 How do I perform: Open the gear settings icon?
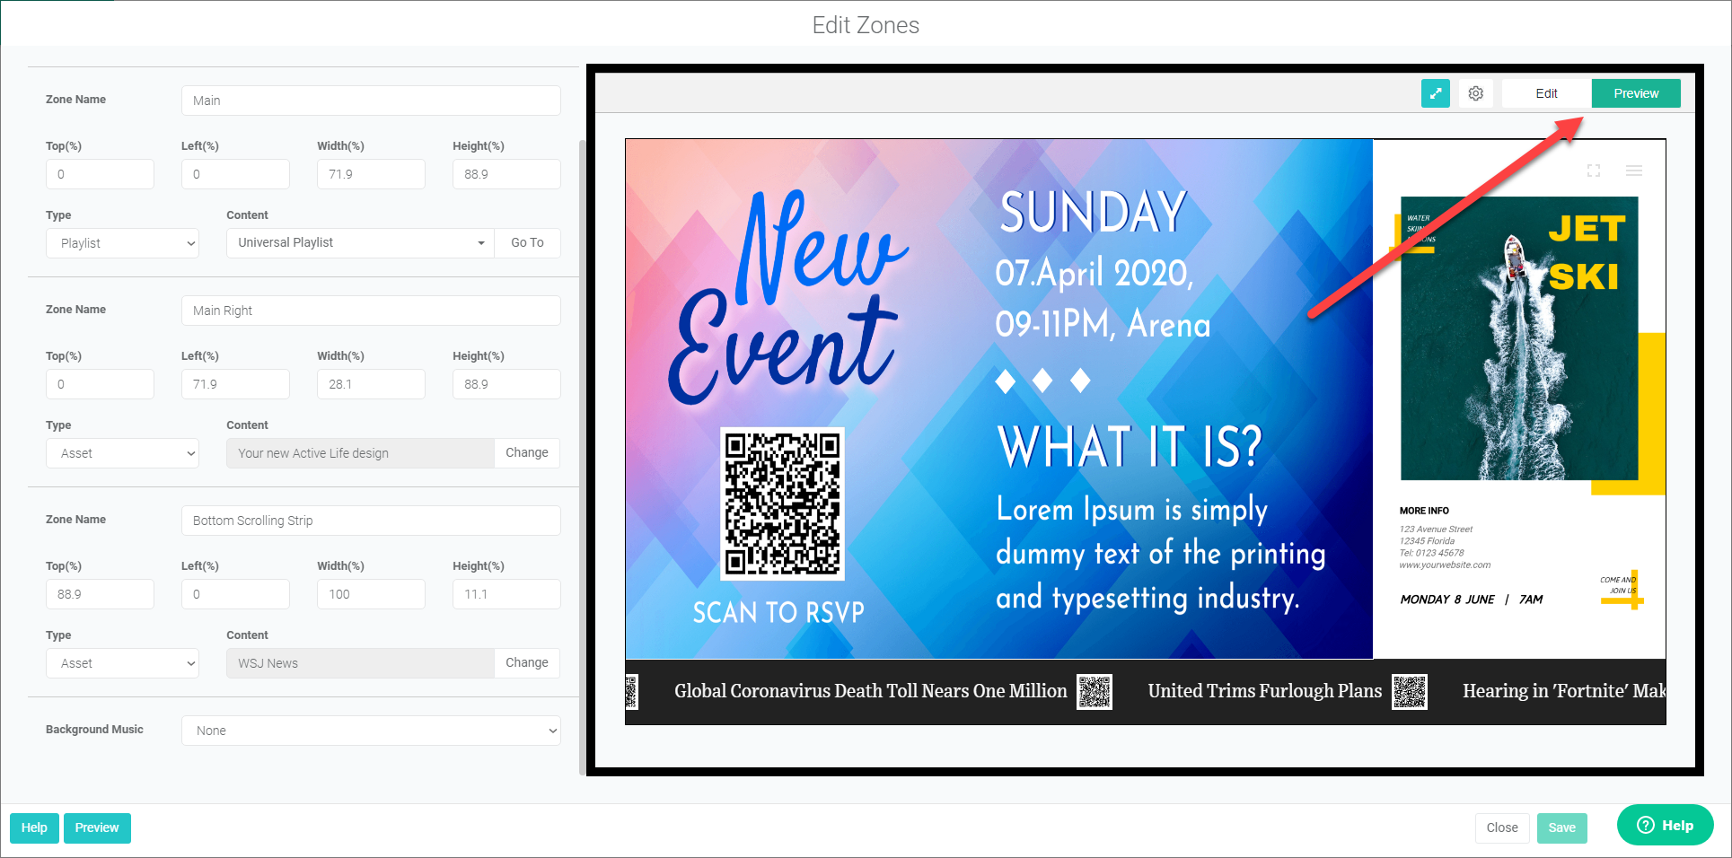(x=1476, y=93)
